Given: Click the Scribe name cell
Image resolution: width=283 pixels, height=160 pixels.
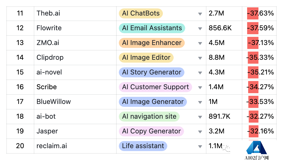Looking at the screenshot, I should pyautogui.click(x=75, y=87).
